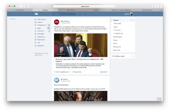The image size is (170, 111).
Task: Open the BBC Україна group name link
Action: point(65,21)
